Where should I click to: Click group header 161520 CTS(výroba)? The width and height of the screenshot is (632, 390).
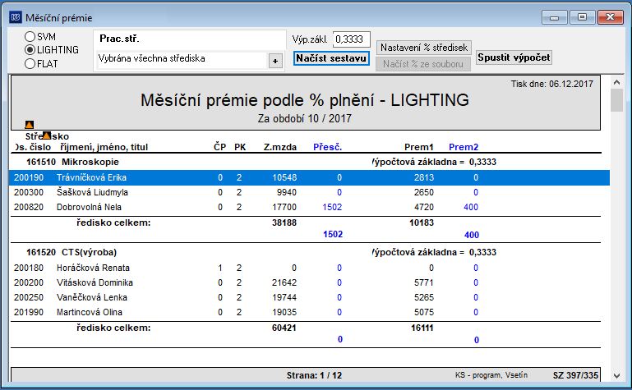(x=72, y=252)
